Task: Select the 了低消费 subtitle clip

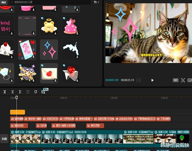Action: coord(163,119)
